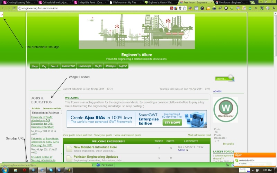Image resolution: width=277 pixels, height=173 pixels.
Task: Open a new browser tab with plus button
Action: coord(252,2)
